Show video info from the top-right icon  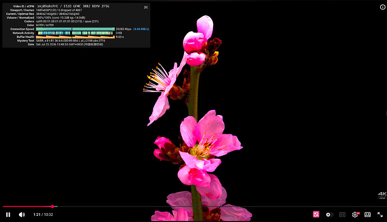(x=383, y=7)
